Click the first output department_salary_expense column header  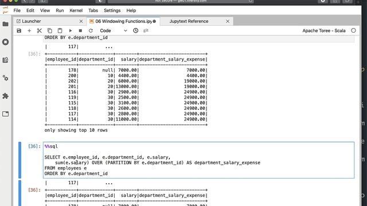click(x=172, y=60)
